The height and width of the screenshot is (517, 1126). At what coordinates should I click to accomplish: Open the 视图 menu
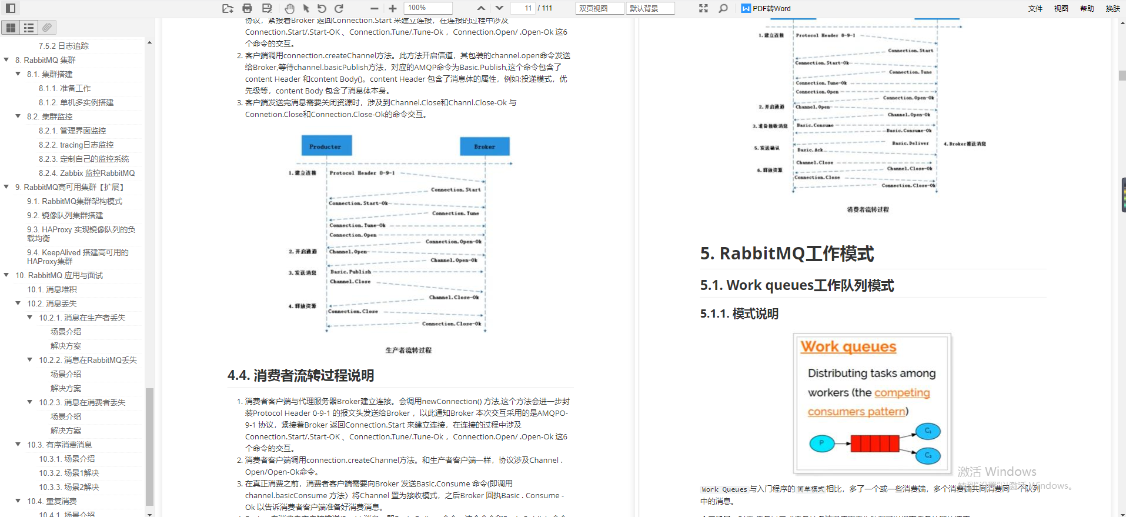click(1061, 8)
